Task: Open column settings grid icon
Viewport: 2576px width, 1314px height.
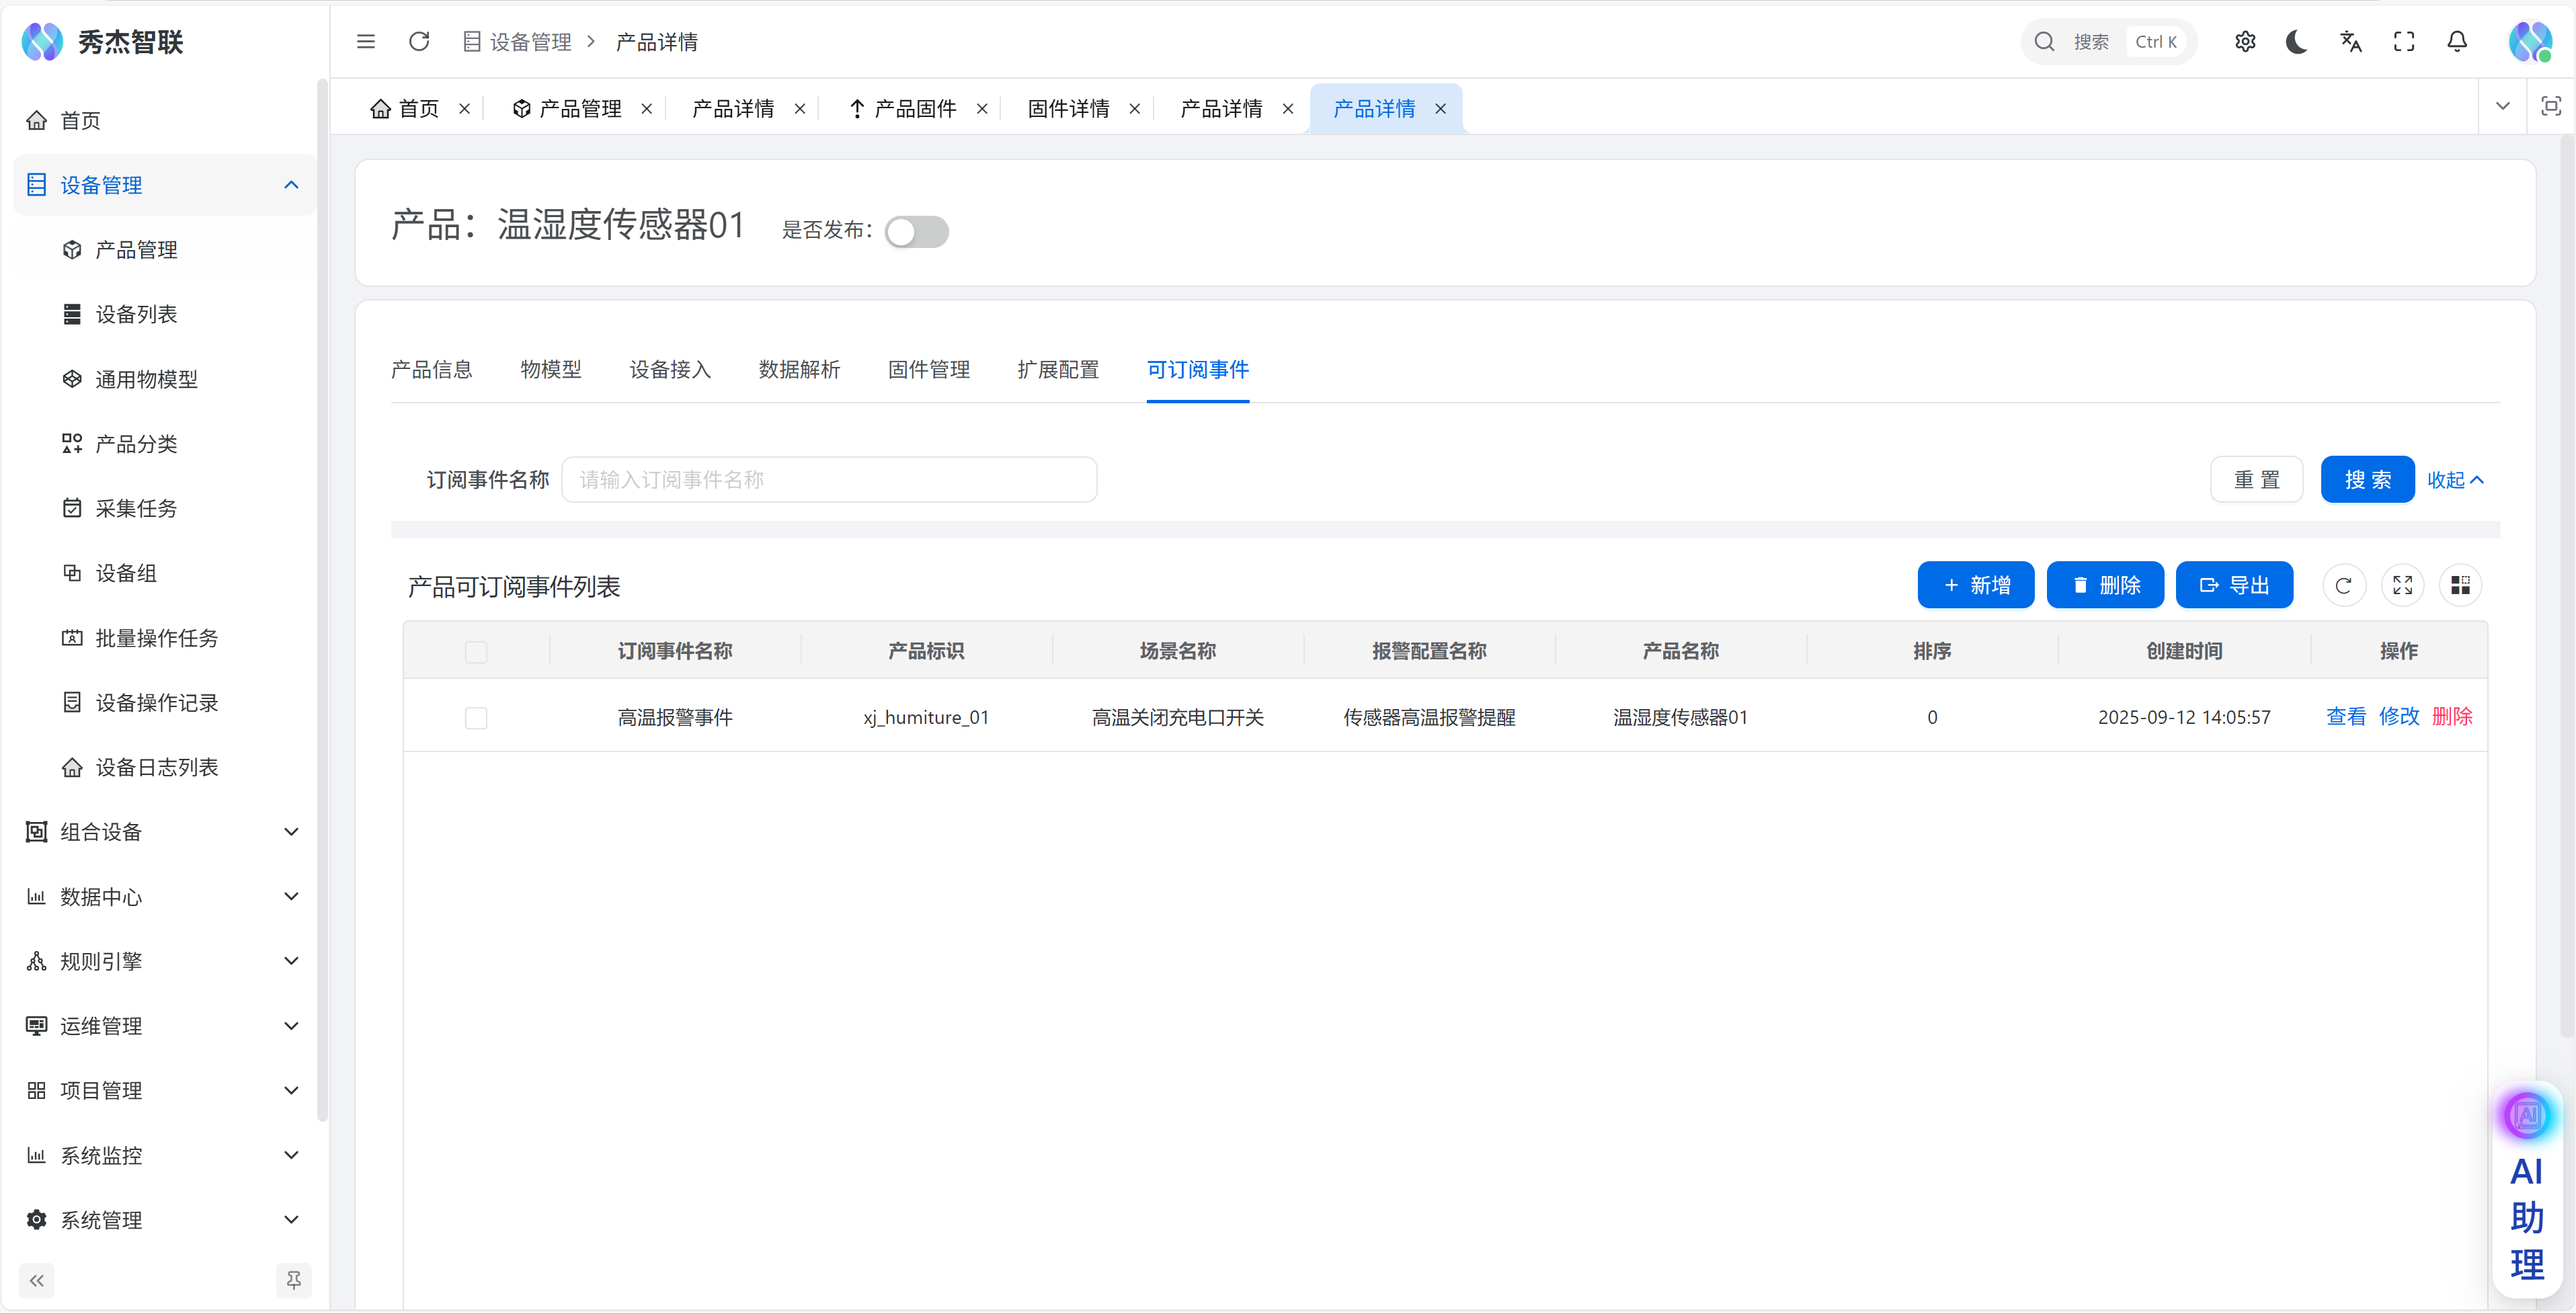Action: (2460, 586)
